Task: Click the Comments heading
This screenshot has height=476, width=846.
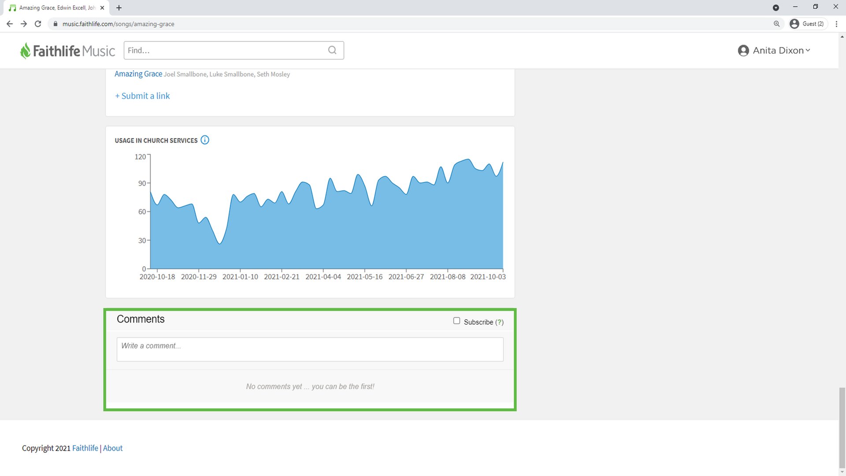Action: coord(141,319)
